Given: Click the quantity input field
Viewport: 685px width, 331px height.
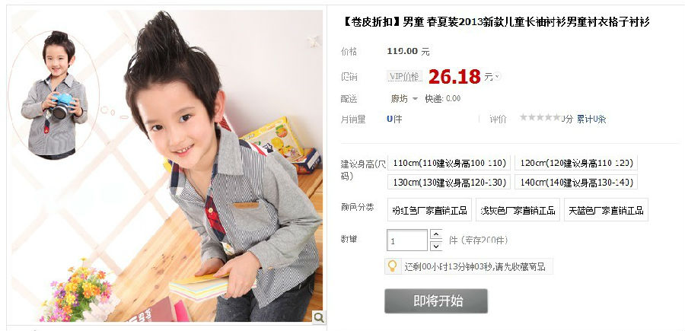Looking at the screenshot, I should (407, 240).
